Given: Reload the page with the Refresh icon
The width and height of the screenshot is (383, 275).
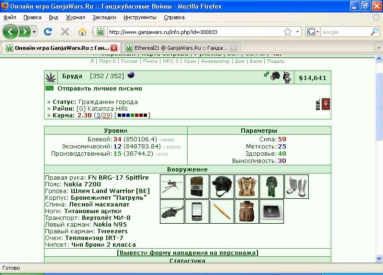Looking at the screenshot, I should 48,32.
